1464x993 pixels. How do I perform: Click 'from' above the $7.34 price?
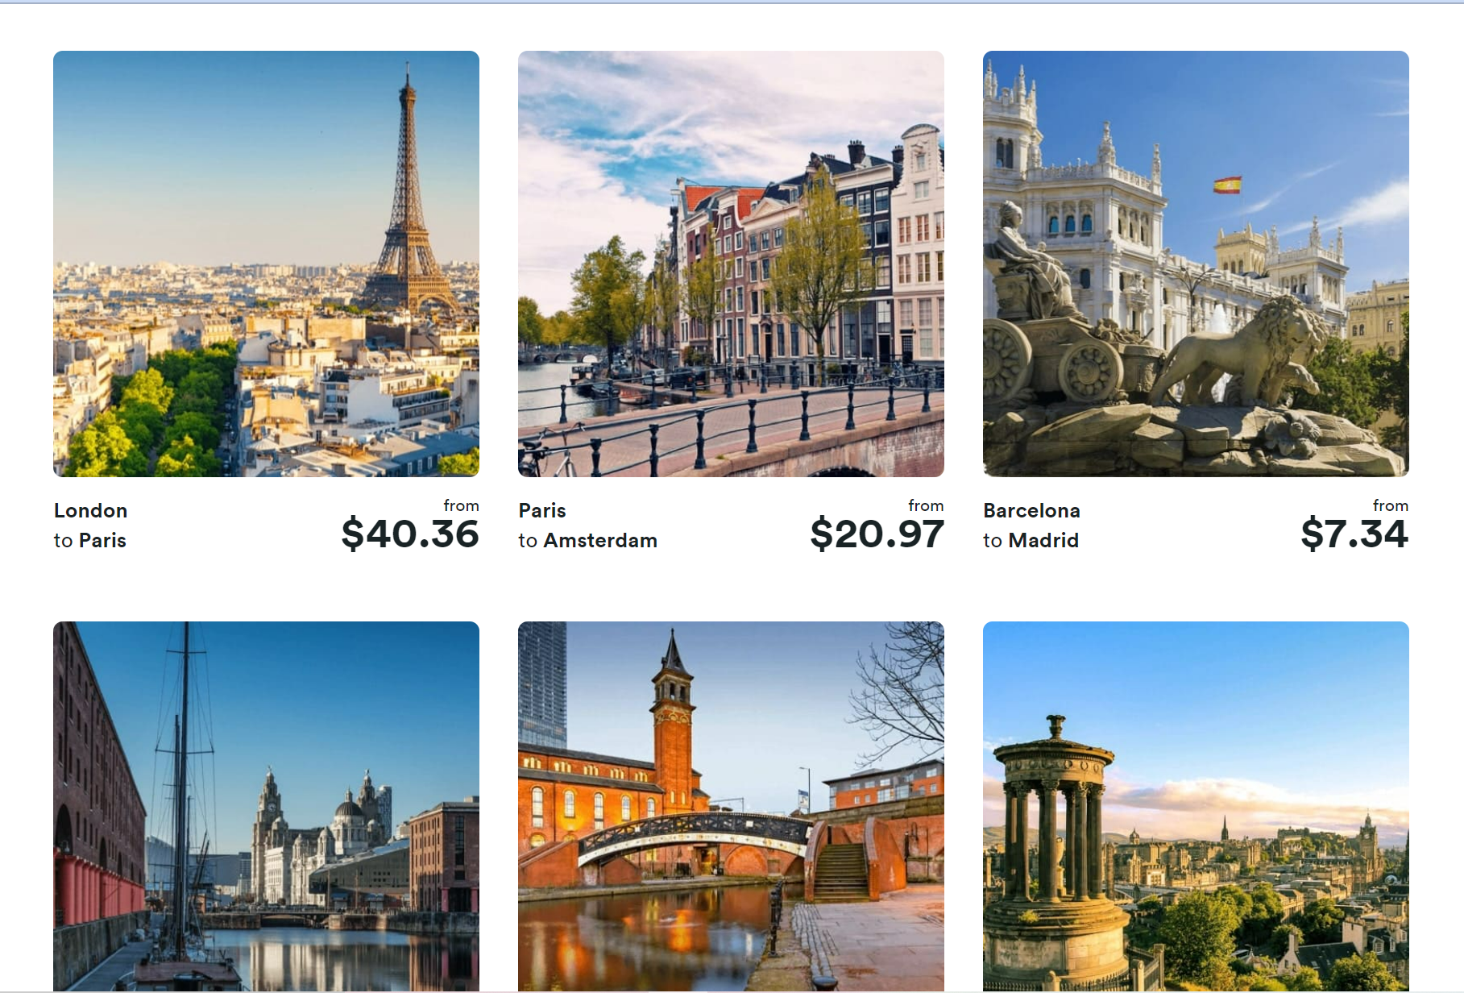pos(1391,505)
